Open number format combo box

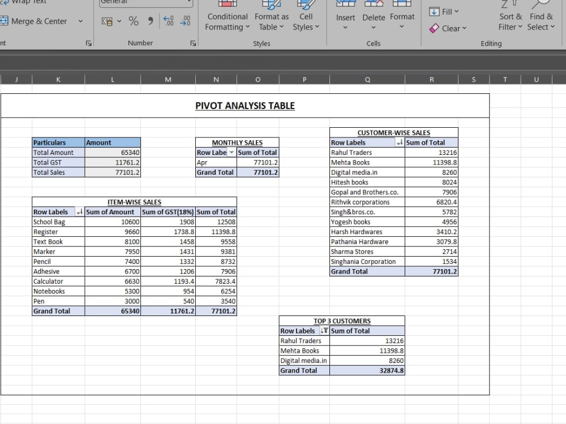(146, 3)
